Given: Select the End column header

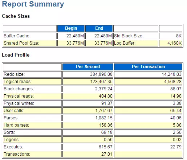Looking at the screenshot, I should [99, 28].
